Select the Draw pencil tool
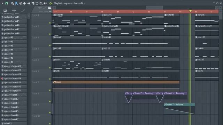The width and height of the screenshot is (223, 125). 13,3
